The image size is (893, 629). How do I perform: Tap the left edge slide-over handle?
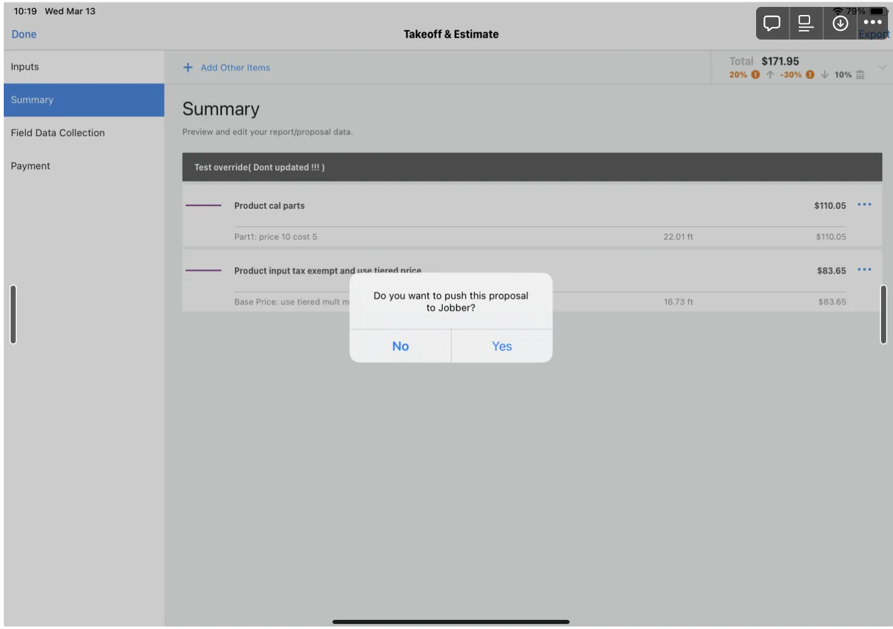click(x=13, y=314)
